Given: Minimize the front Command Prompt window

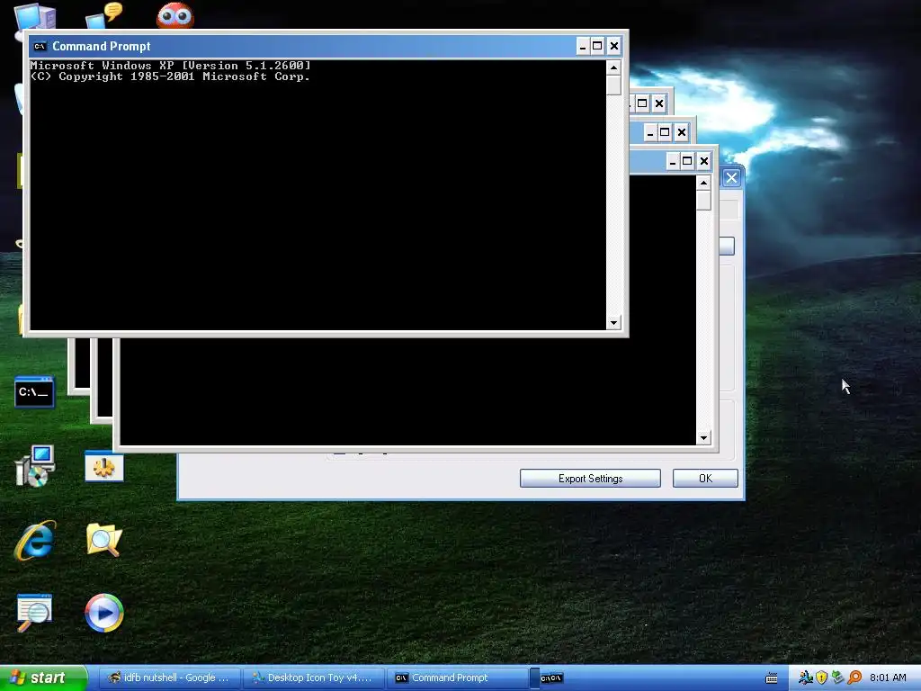Looking at the screenshot, I should click(583, 47).
